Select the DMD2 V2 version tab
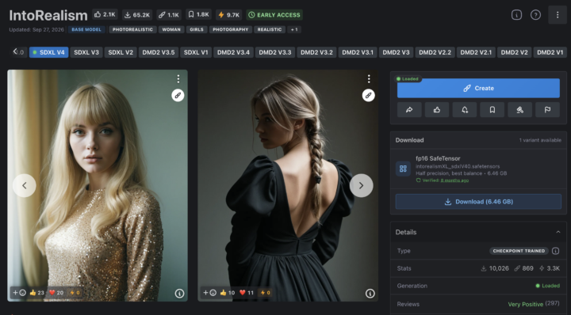 [x=514, y=52]
